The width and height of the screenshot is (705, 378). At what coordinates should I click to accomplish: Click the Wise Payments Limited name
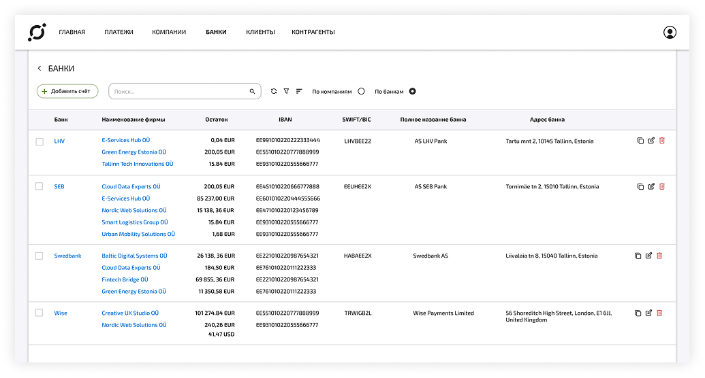click(x=443, y=313)
